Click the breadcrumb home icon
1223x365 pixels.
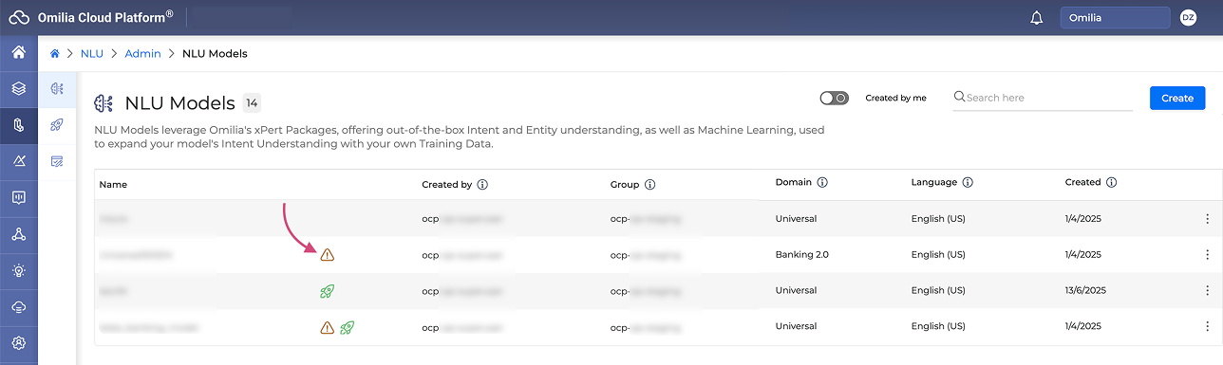click(x=55, y=53)
